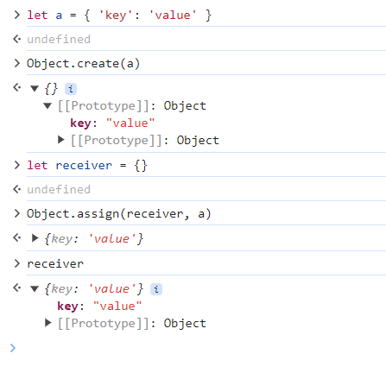This screenshot has height=373, width=386.
Task: Expand [[Prototype]]: Object under receiver output
Action: 48,323
